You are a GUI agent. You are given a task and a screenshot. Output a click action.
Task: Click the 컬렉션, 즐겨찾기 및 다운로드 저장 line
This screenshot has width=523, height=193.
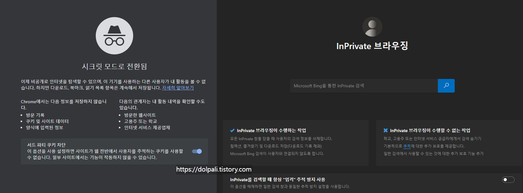click(x=276, y=146)
